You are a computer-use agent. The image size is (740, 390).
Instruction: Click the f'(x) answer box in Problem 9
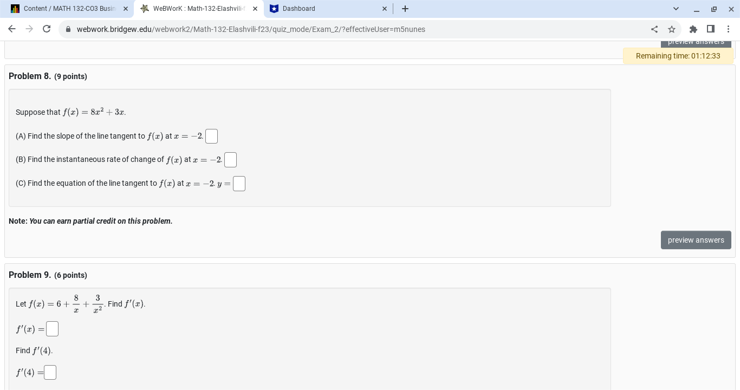pos(52,329)
